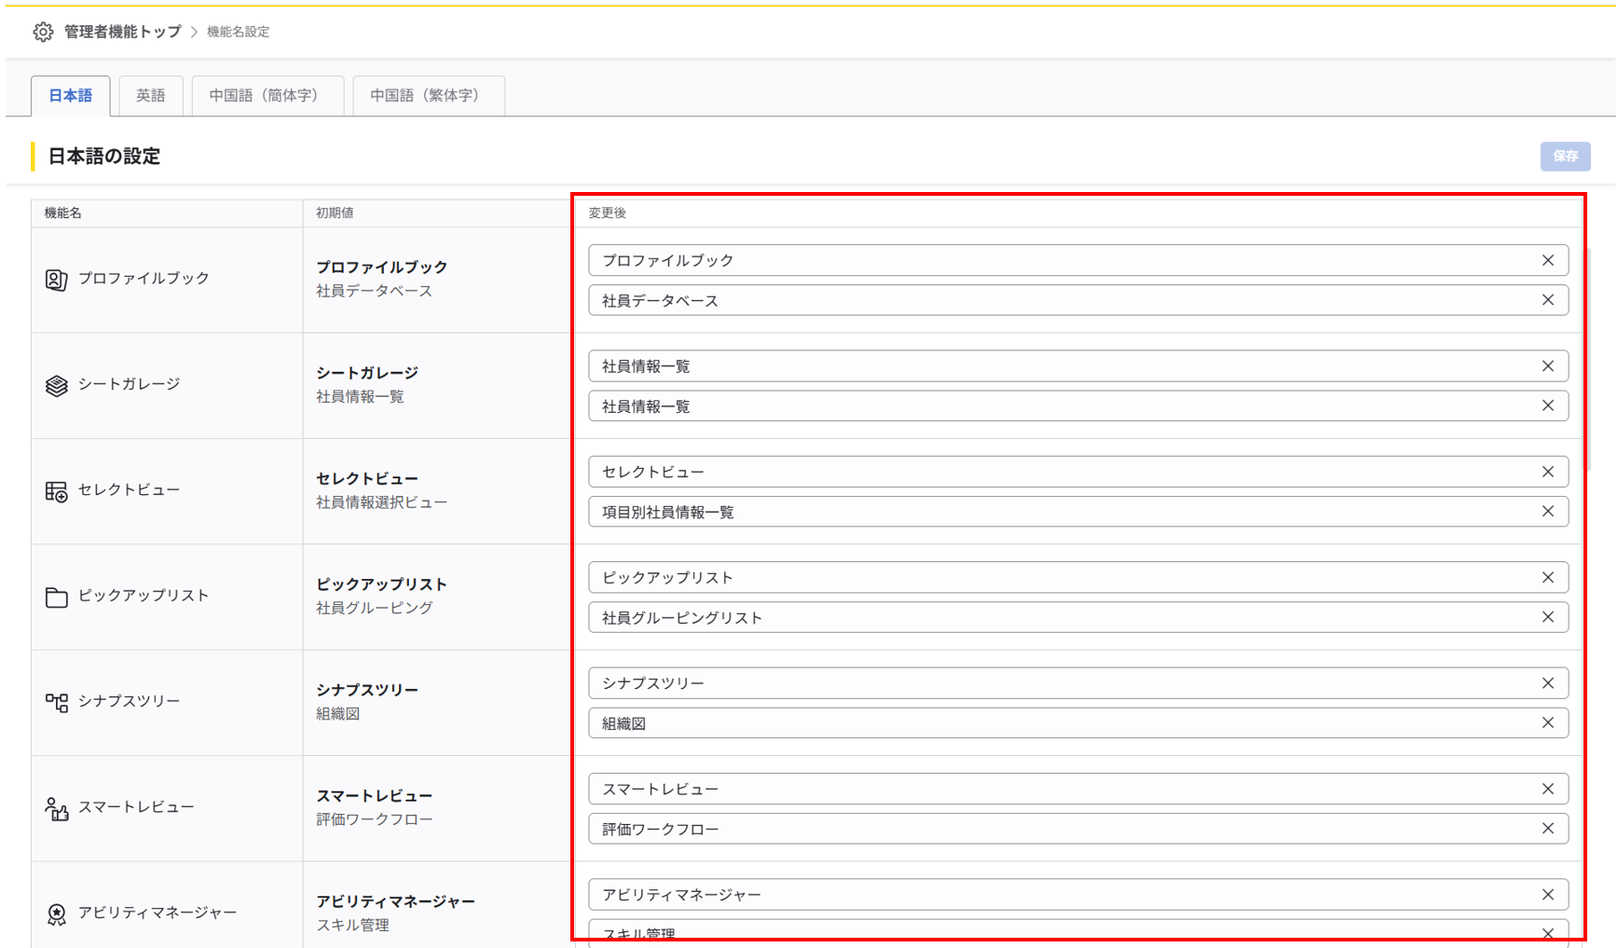The width and height of the screenshot is (1616, 948).
Task: Open the 中国語（簡体字） tab
Action: (x=267, y=96)
